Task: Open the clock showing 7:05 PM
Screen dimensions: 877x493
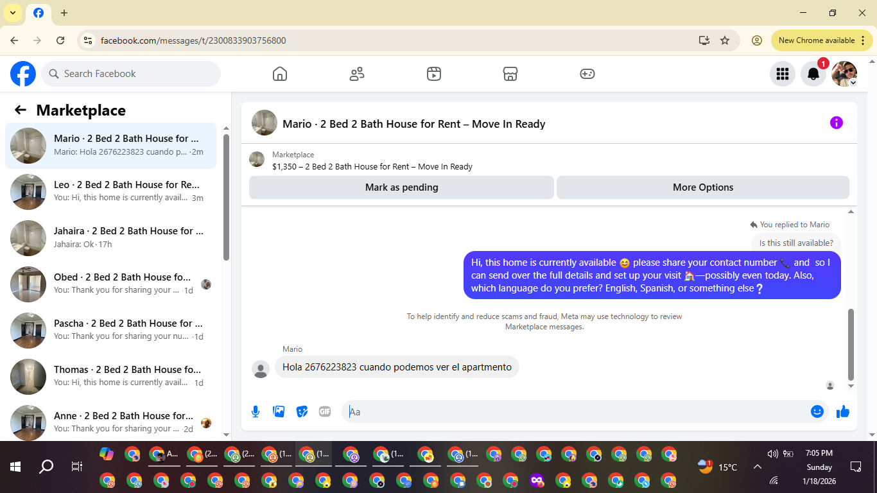Action: pos(819,453)
